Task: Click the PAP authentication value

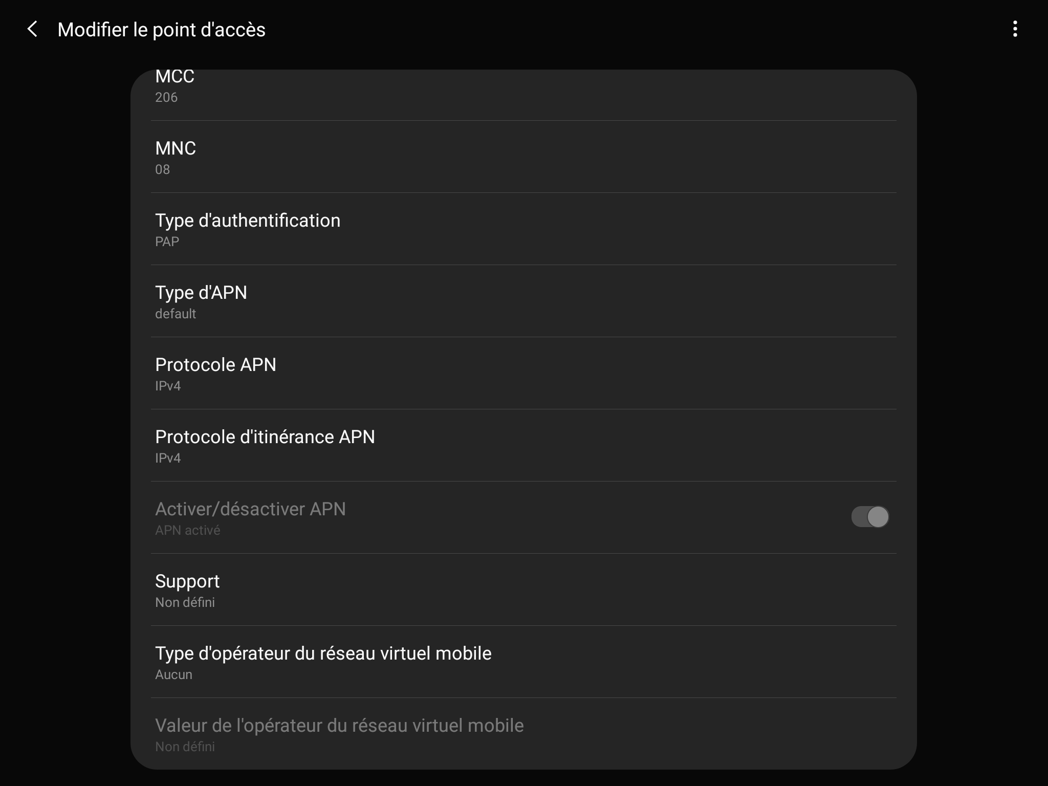Action: [x=167, y=242]
